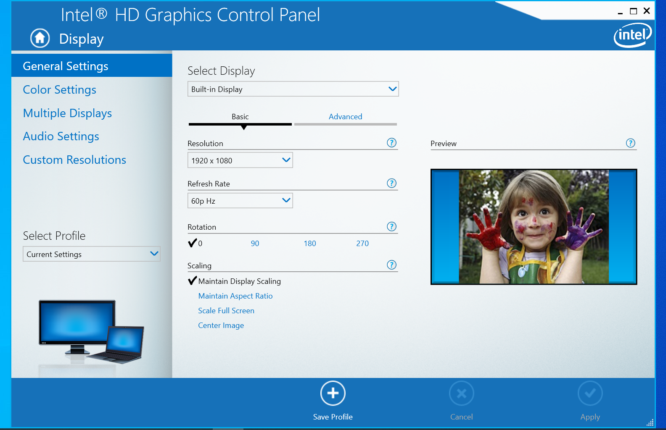Select Maintain Display Scaling option
The height and width of the screenshot is (430, 666).
[x=235, y=281]
